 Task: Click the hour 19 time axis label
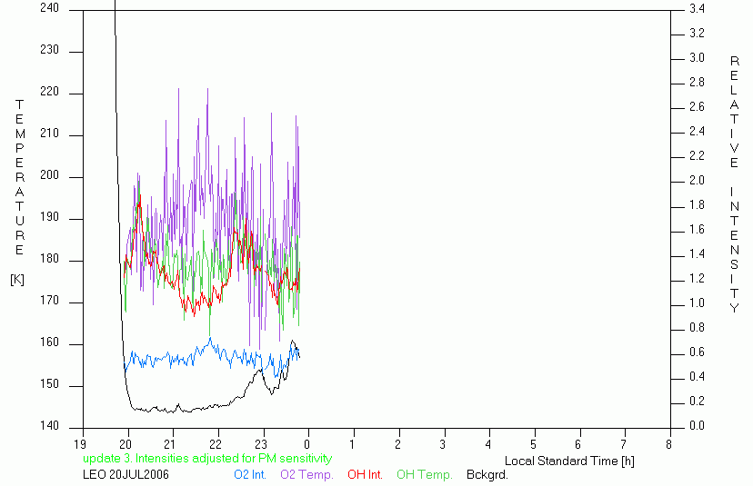click(x=80, y=444)
